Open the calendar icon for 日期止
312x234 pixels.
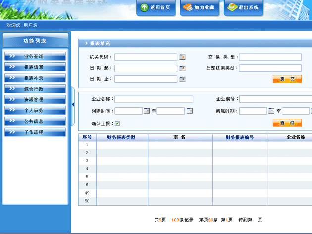pyautogui.click(x=182, y=79)
